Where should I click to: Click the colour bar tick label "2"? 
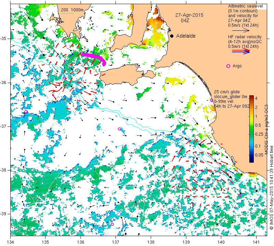point(256,107)
